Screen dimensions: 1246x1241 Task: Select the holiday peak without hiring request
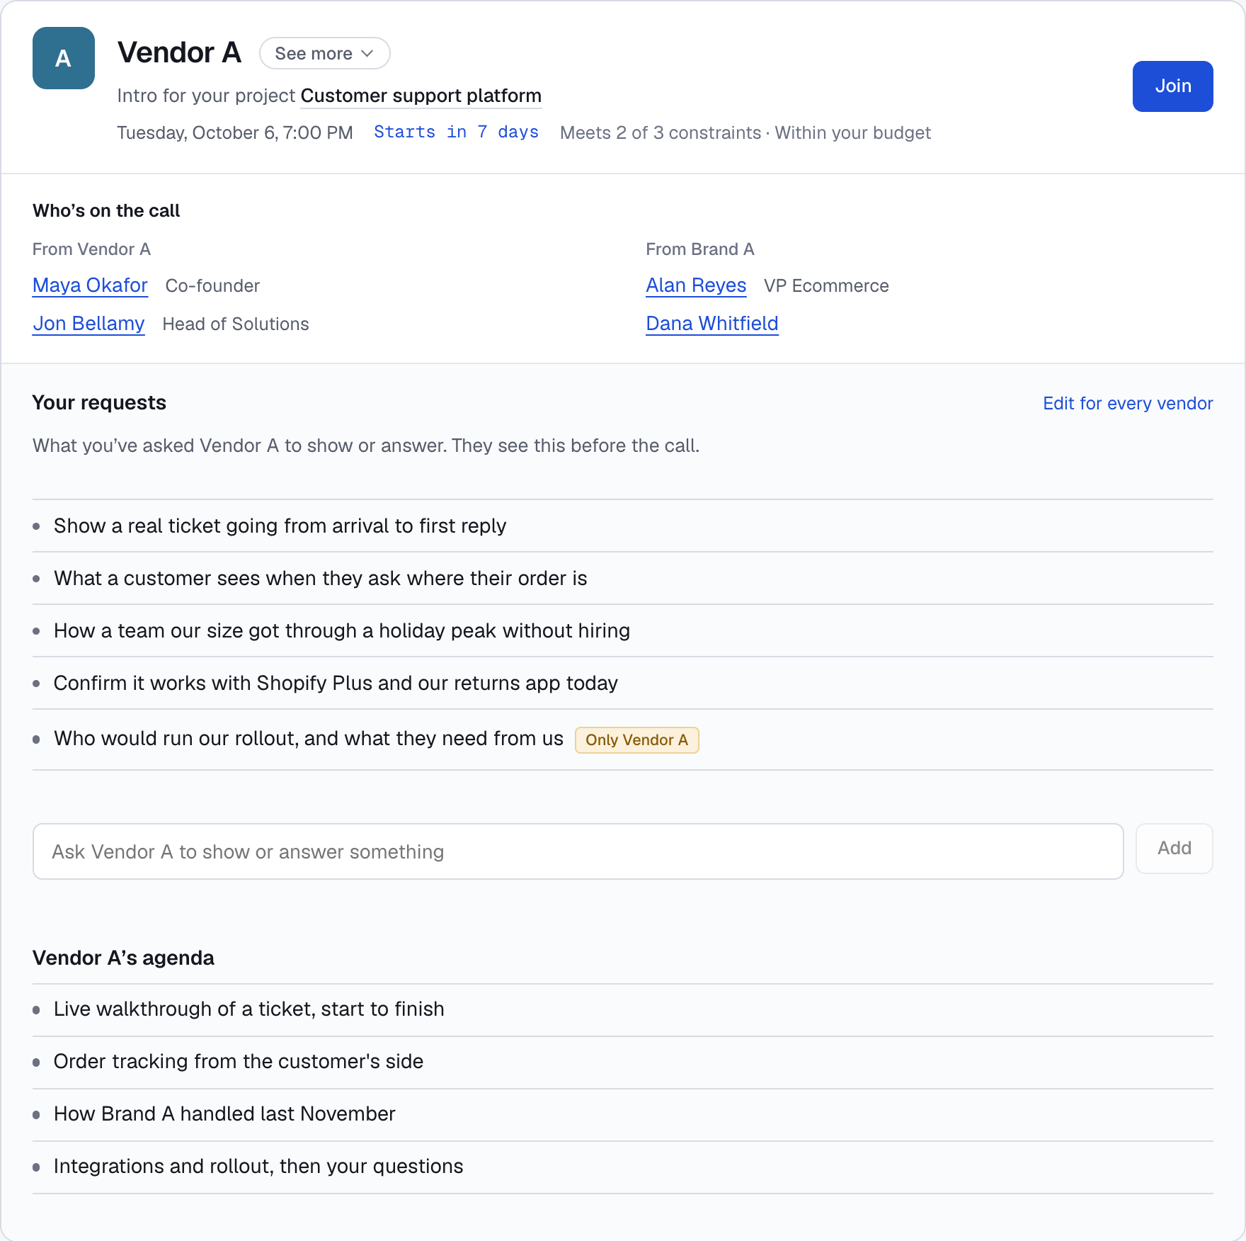coord(623,631)
